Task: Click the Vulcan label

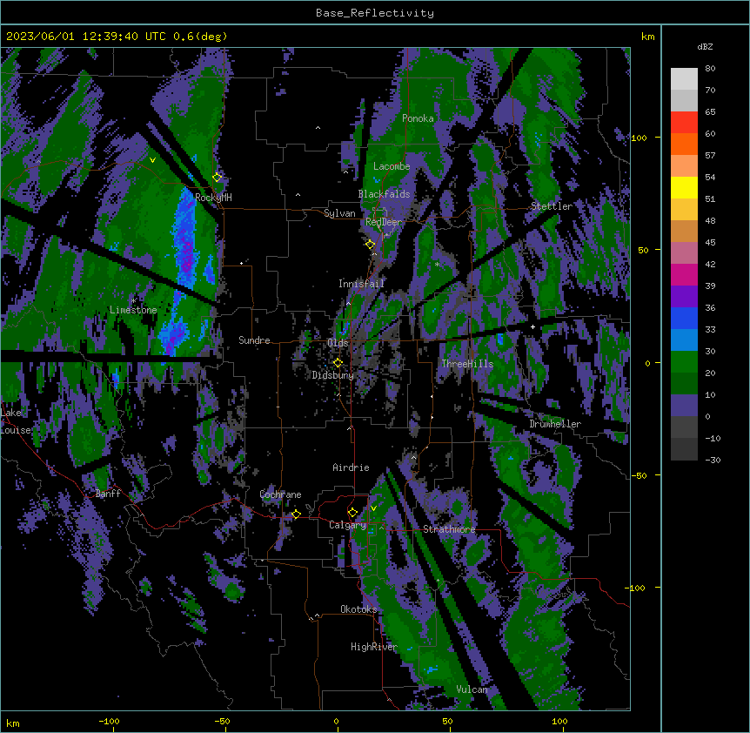Action: (x=472, y=689)
